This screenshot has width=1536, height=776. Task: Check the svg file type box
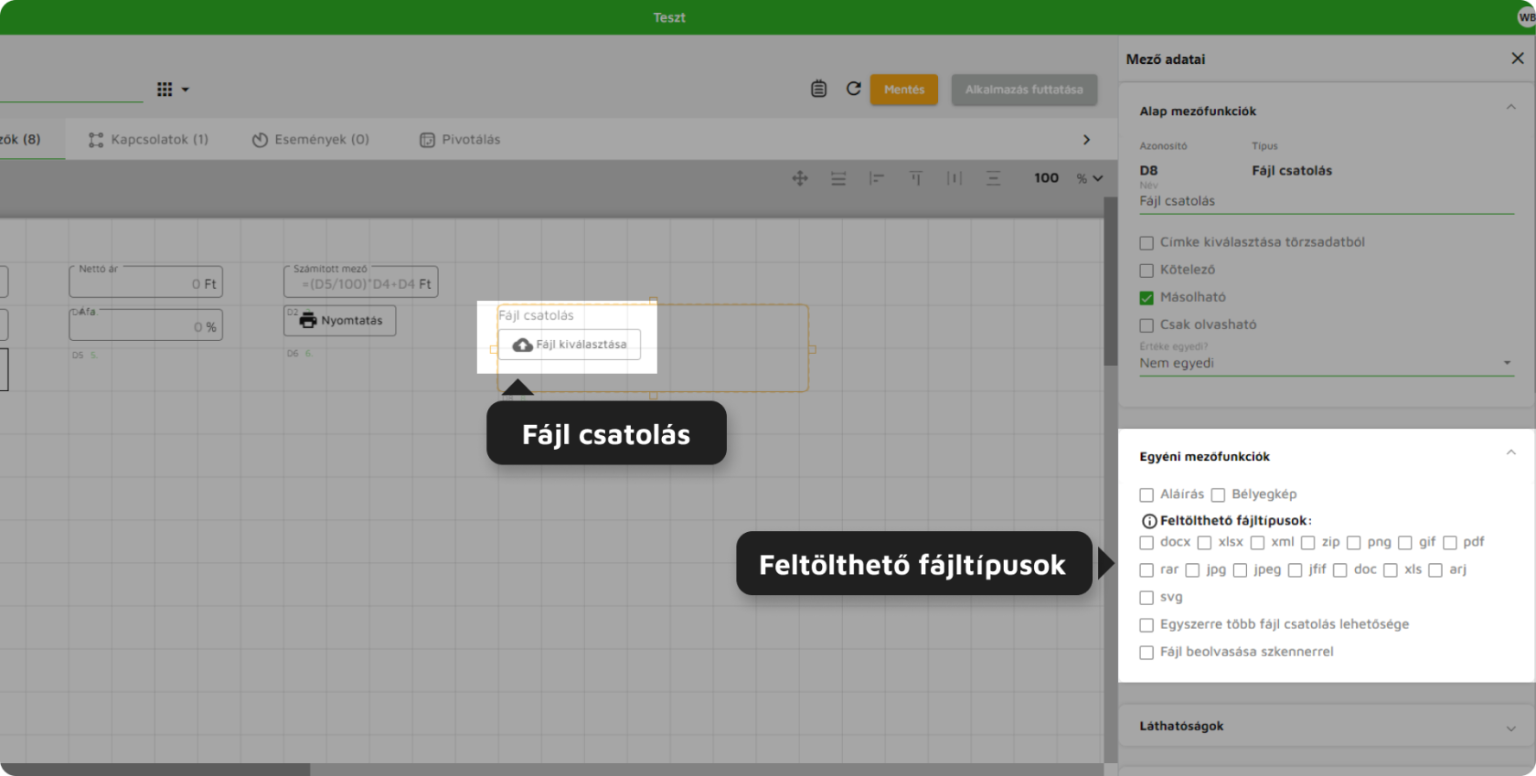pos(1147,598)
